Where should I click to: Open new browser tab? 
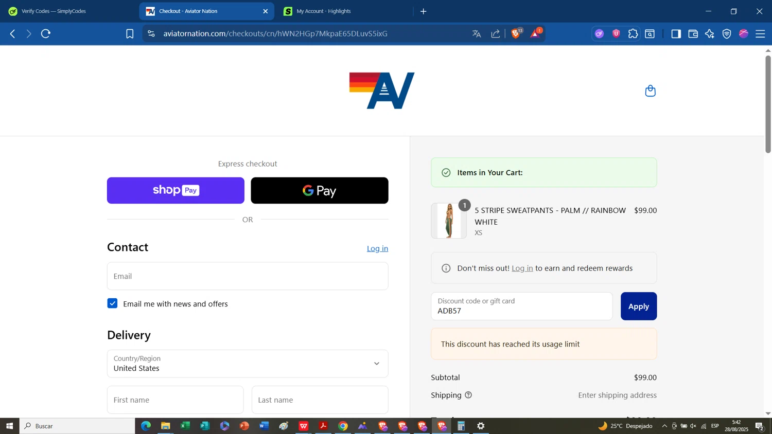click(x=423, y=11)
